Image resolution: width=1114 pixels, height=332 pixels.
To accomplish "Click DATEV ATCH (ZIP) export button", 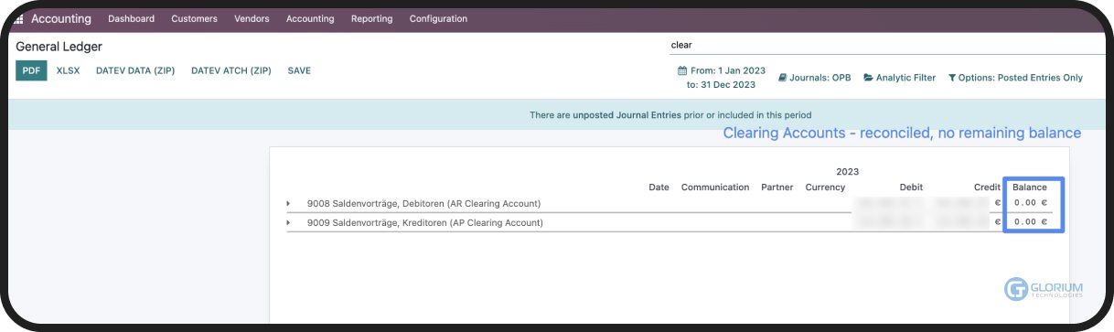I will (x=231, y=70).
